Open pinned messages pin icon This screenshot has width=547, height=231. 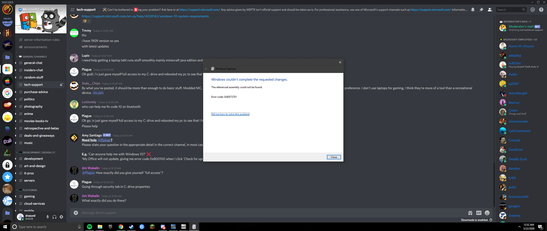pyautogui.click(x=481, y=10)
